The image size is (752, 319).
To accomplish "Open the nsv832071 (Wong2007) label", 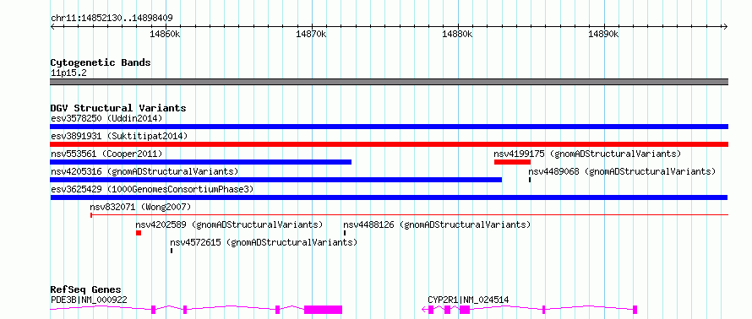I will (140, 207).
